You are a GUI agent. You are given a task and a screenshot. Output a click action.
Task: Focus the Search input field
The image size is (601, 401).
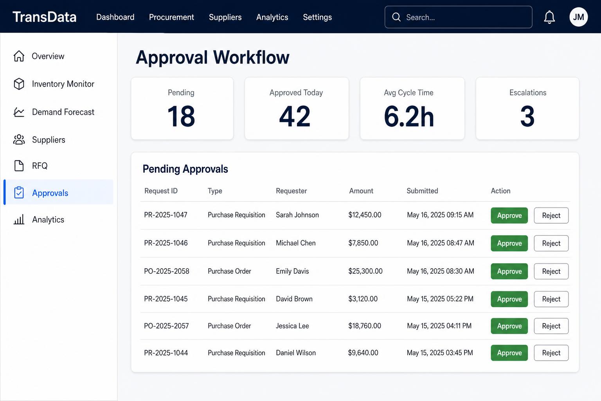458,17
